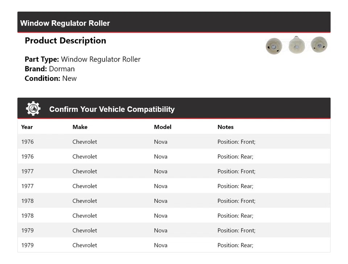The image size is (348, 264).
Task: Click the 1976 Nova Position Rear row
Action: 174,156
